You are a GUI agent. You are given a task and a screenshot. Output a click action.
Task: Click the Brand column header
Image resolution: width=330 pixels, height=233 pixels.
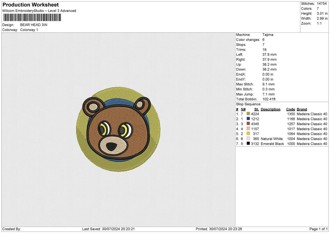coord(302,109)
